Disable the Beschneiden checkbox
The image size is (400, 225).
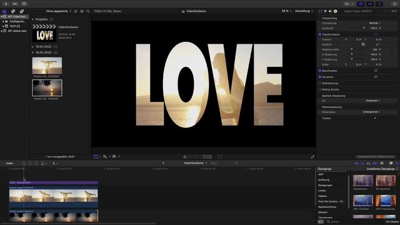(x=319, y=71)
